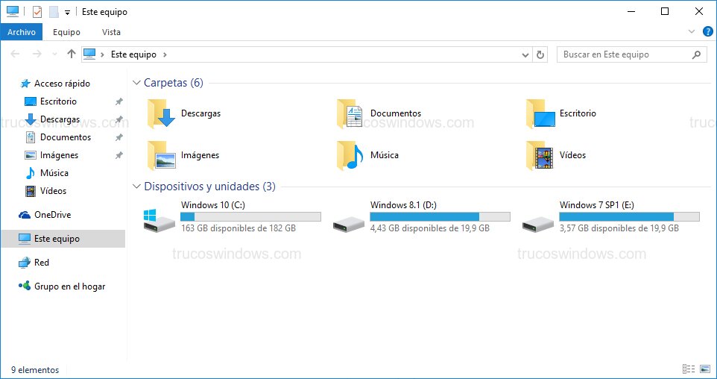
Task: Click the Música note icon in the sidebar
Action: (30, 173)
